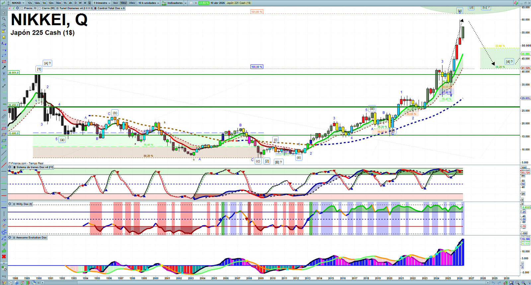Select the text annotation T tool
Image resolution: width=531 pixels, height=285 pixels.
tap(4, 74)
